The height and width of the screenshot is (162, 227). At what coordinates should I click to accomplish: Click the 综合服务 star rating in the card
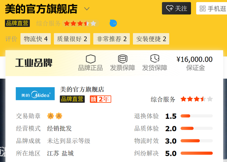click(196, 99)
